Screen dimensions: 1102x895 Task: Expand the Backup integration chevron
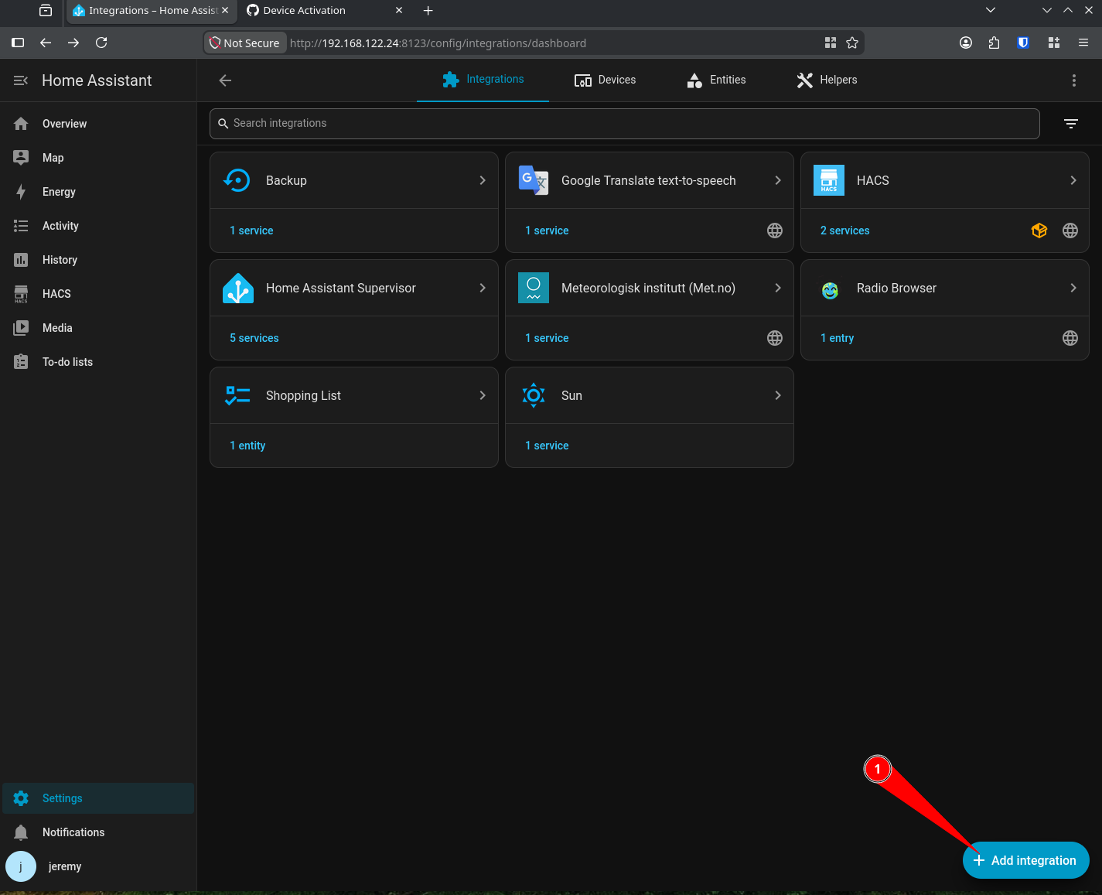click(483, 180)
